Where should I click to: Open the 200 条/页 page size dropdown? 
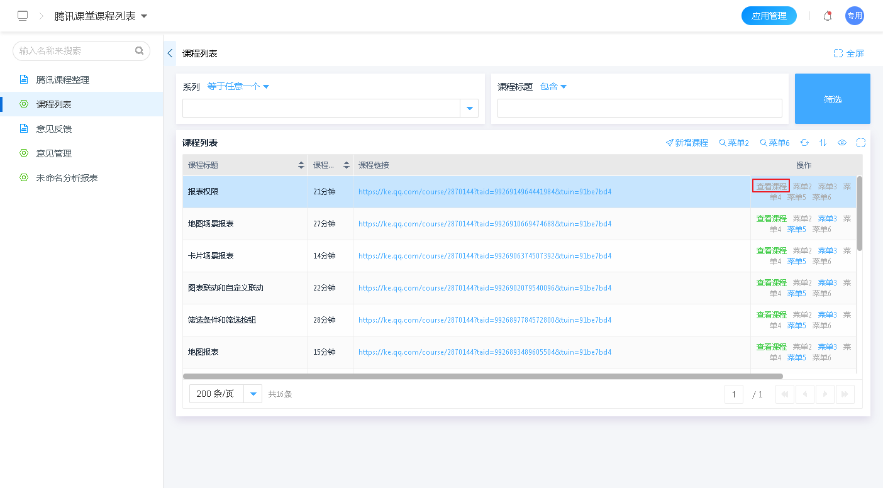[x=253, y=394]
